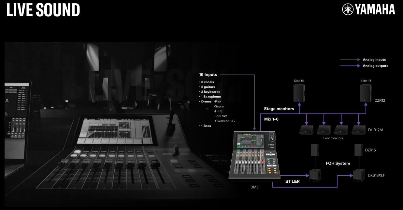The height and width of the screenshot is (210, 403).
Task: Click the side fill speaker above Stage monitors
Action: coord(299,93)
